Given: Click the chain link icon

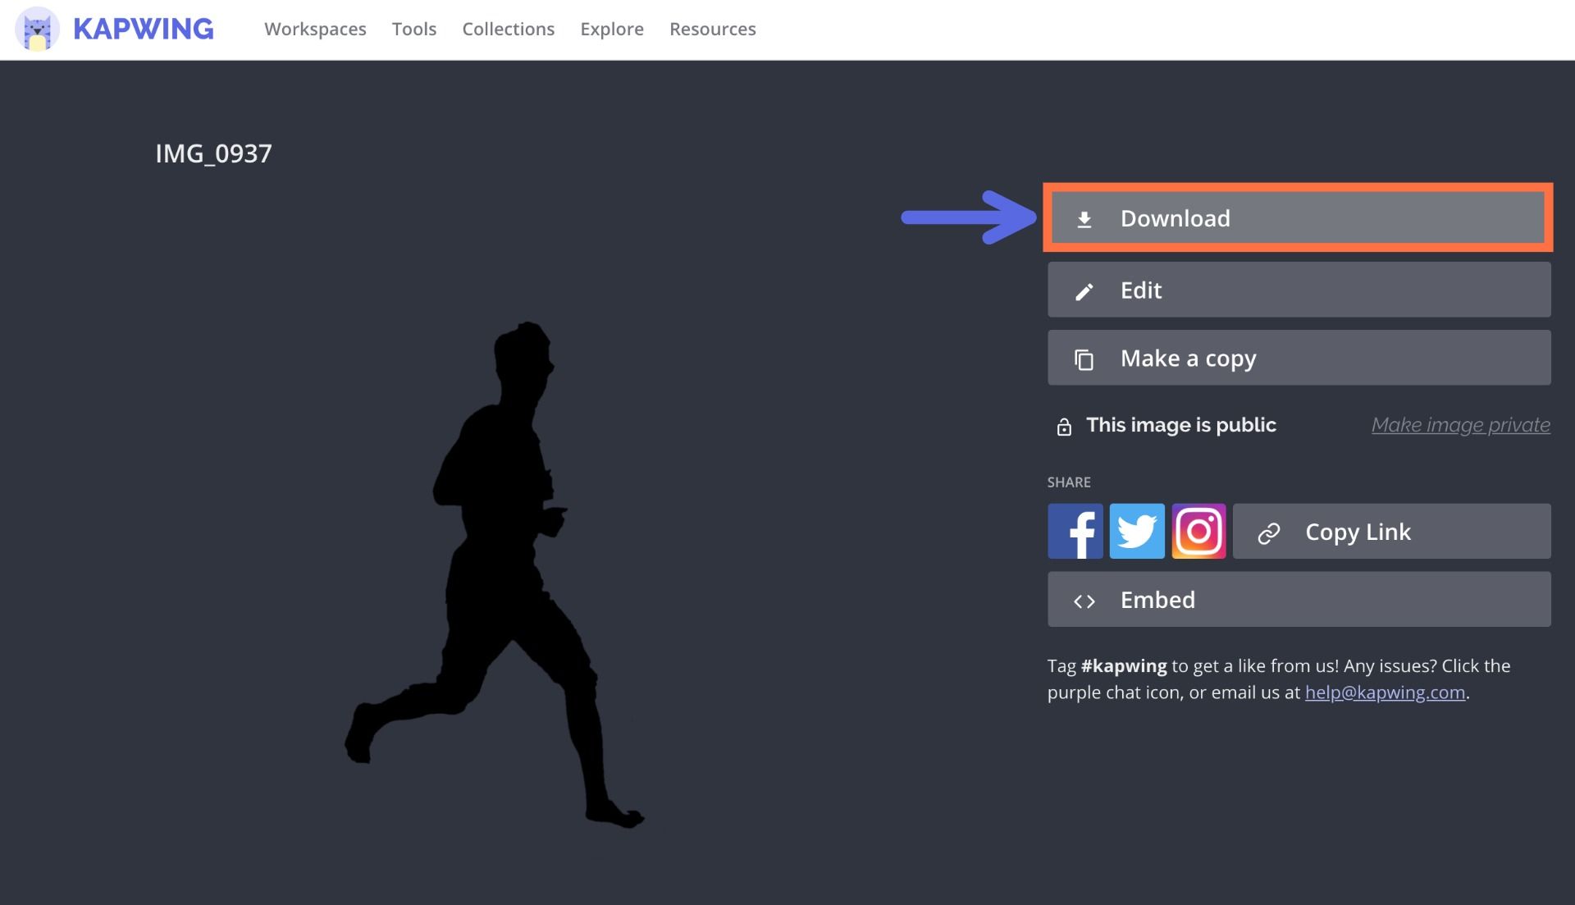Looking at the screenshot, I should pyautogui.click(x=1268, y=532).
